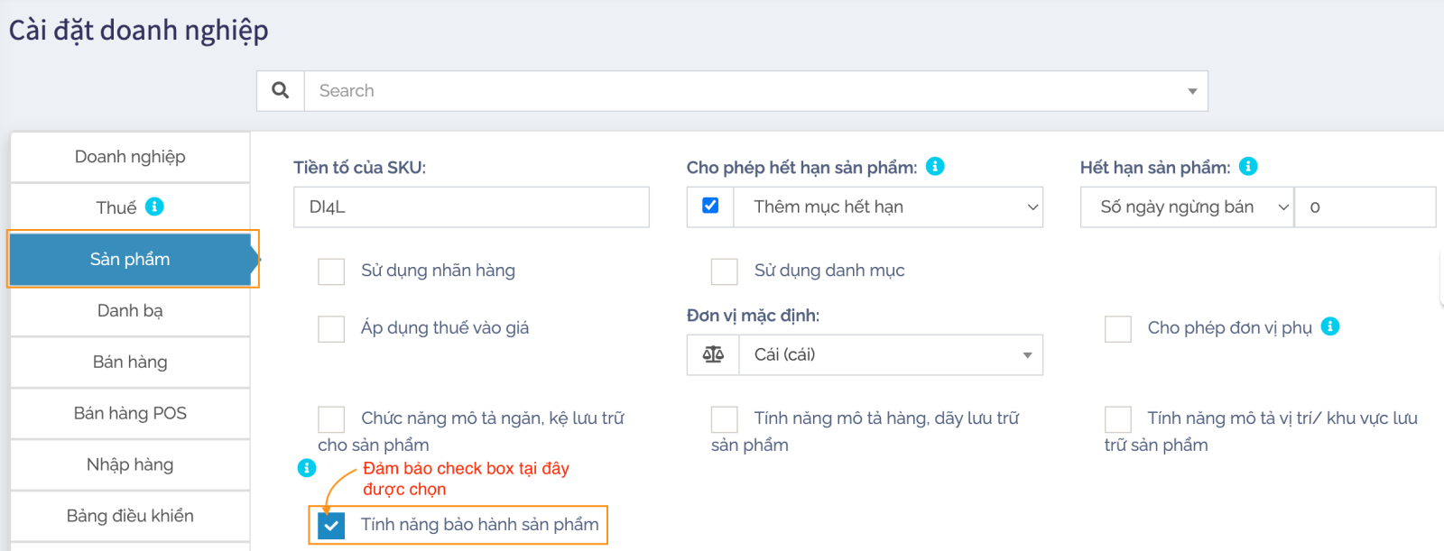Toggle the Sử dụng nhãn hàng checkbox
Viewport: 1444px width, 551px height.
pyautogui.click(x=331, y=271)
